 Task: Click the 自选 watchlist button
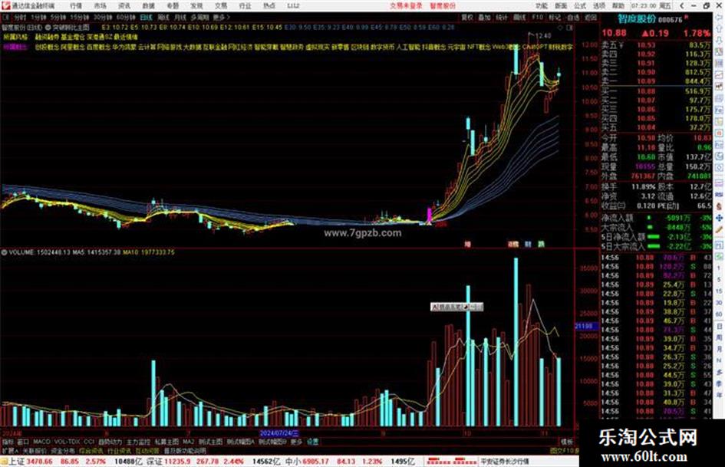point(573,17)
